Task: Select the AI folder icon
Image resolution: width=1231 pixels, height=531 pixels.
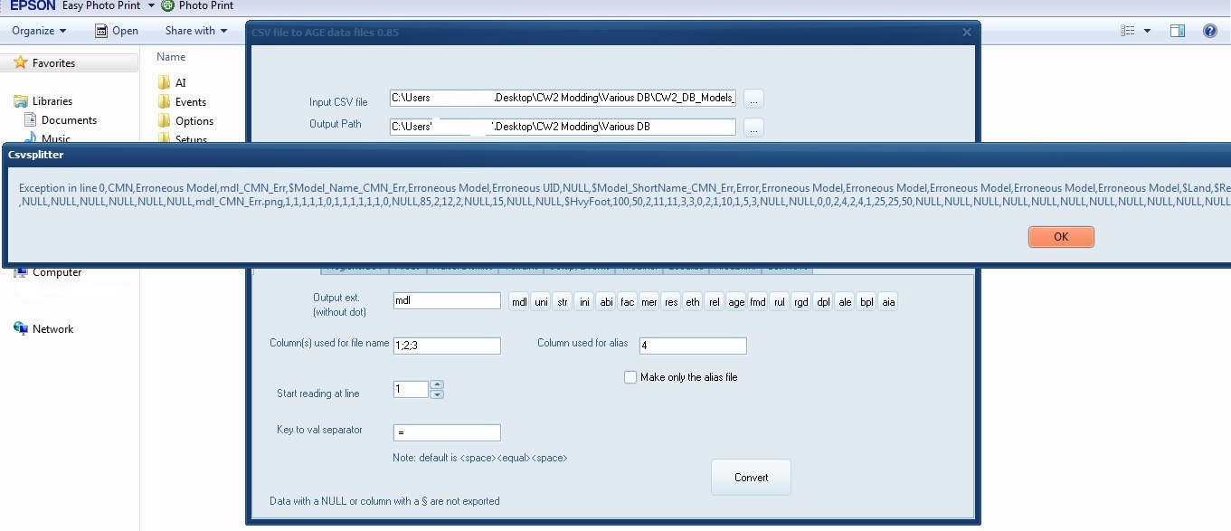Action: [164, 83]
